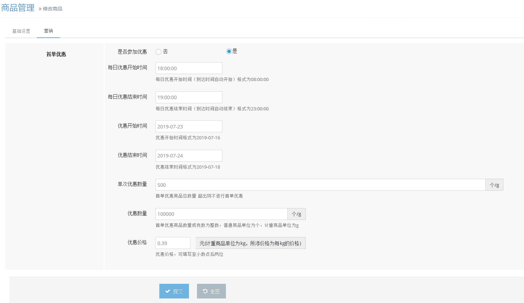
Task: Click the 元 unit label beside 优惠价格
Action: coord(250,243)
